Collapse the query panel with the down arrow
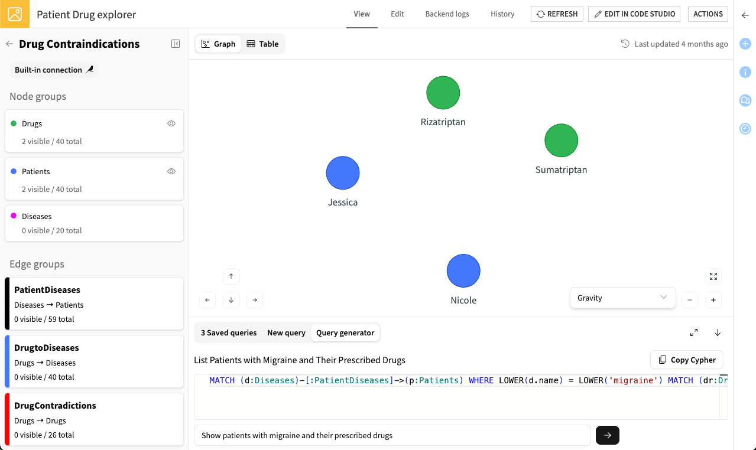This screenshot has height=450, width=756. point(717,332)
